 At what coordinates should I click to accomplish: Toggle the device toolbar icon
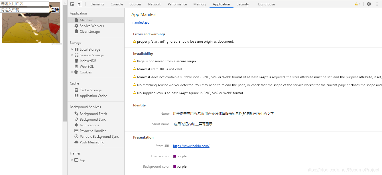80,4
